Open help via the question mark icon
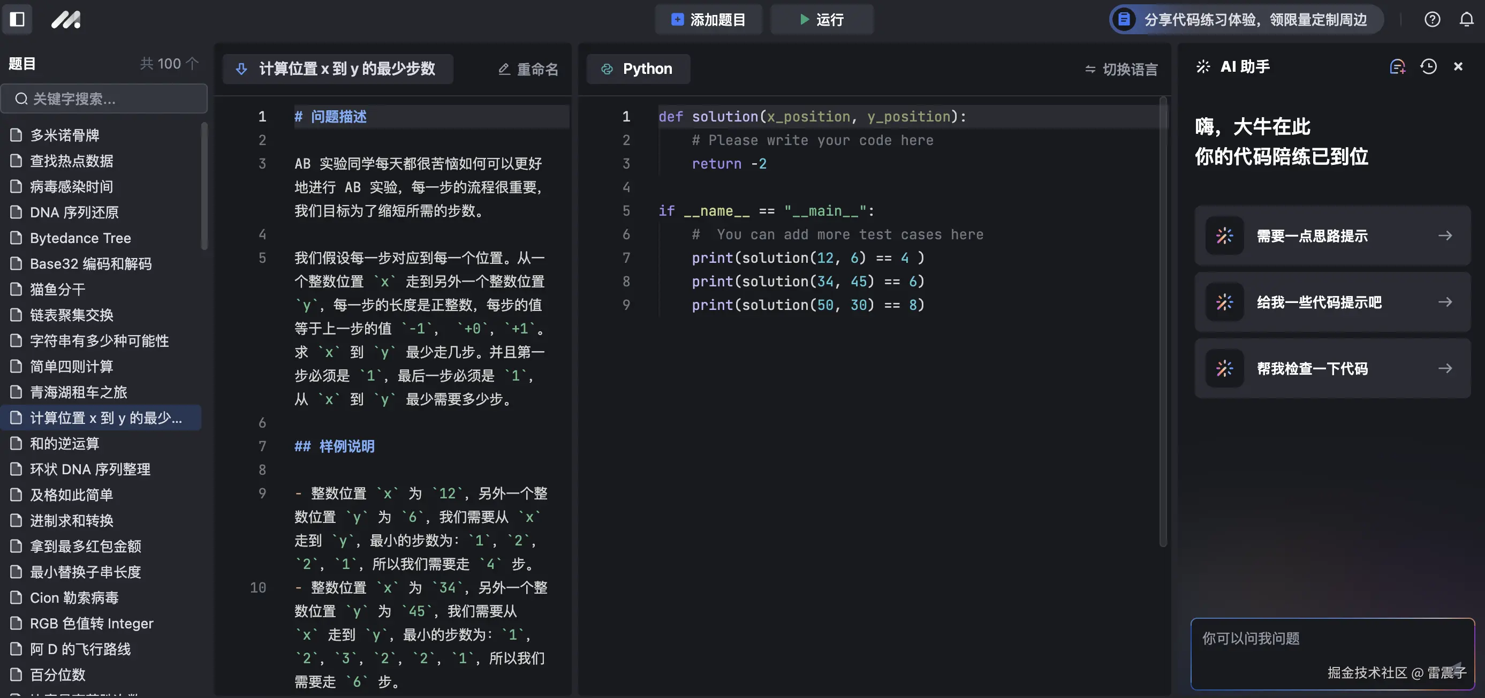Screen dimensions: 1485x698 tap(1432, 19)
